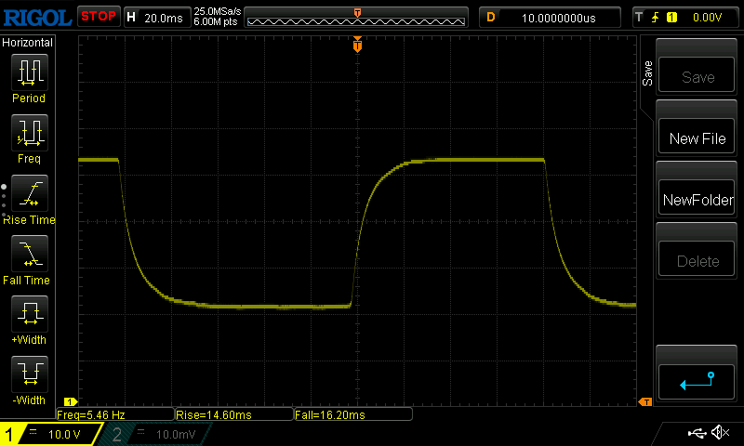Click the back arrow return button
Viewport: 744px width, 446px height.
(x=697, y=381)
